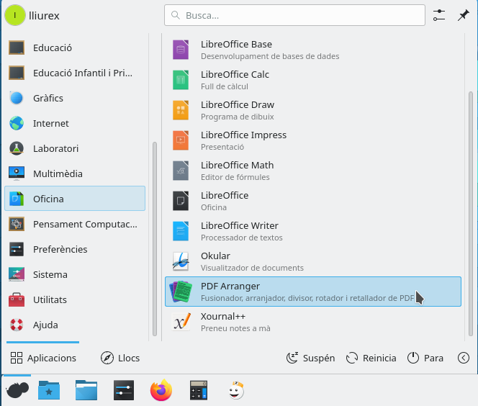Select the Multimèdia monitor icon
This screenshot has height=406, width=478.
(x=17, y=173)
